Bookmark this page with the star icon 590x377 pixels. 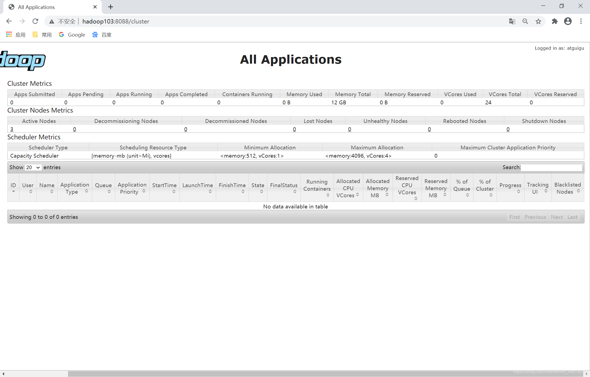pos(538,21)
